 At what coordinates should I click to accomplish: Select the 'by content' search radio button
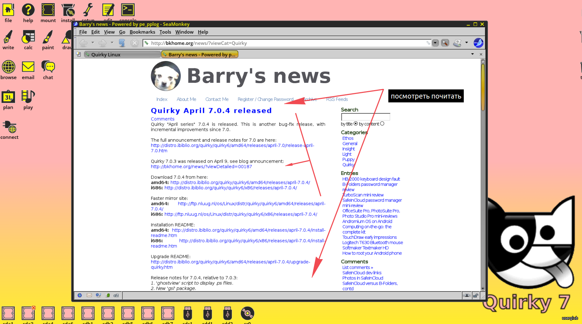point(382,123)
